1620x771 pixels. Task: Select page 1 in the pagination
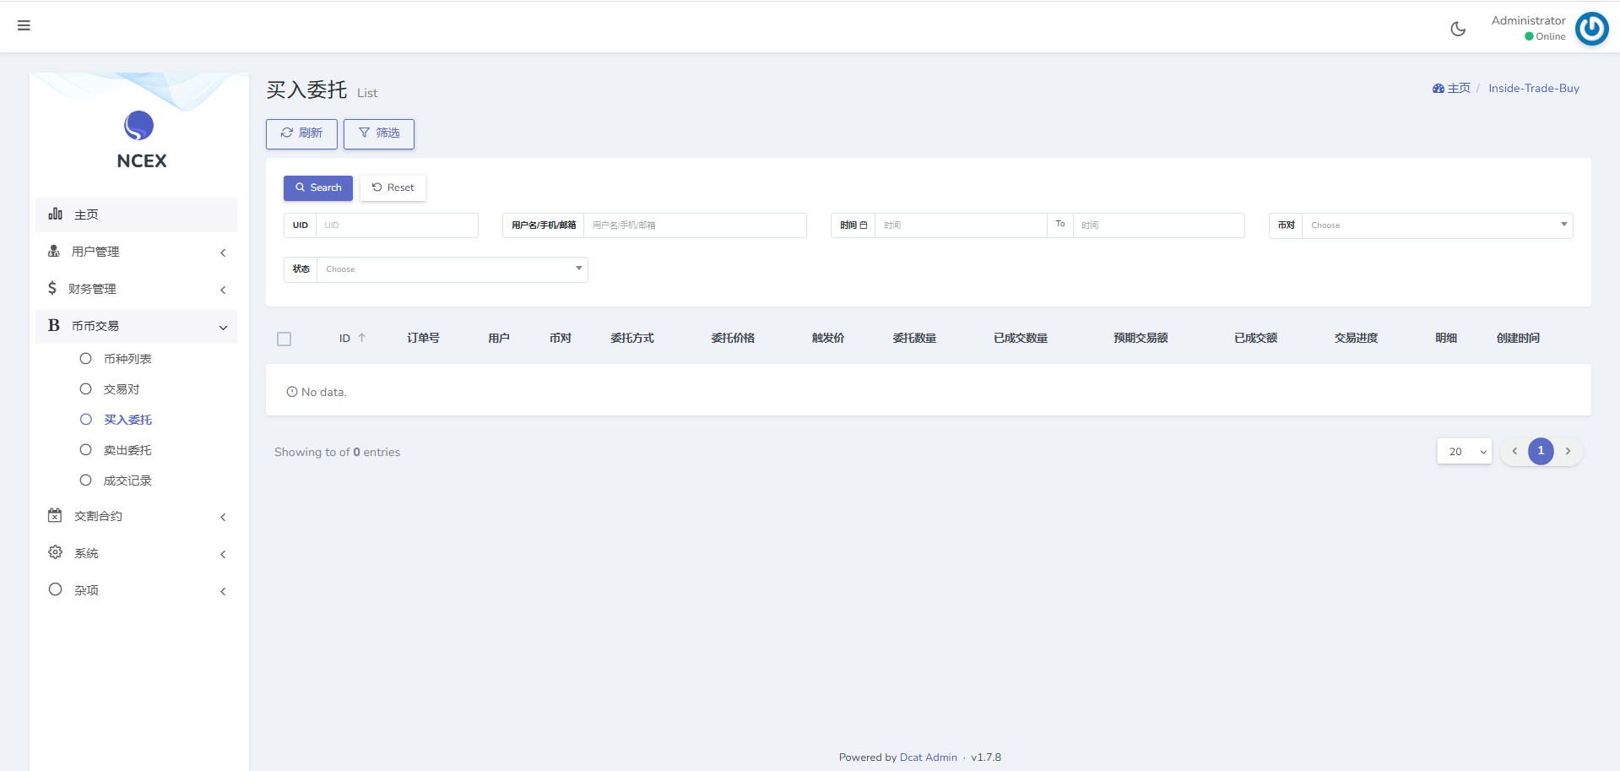point(1541,451)
